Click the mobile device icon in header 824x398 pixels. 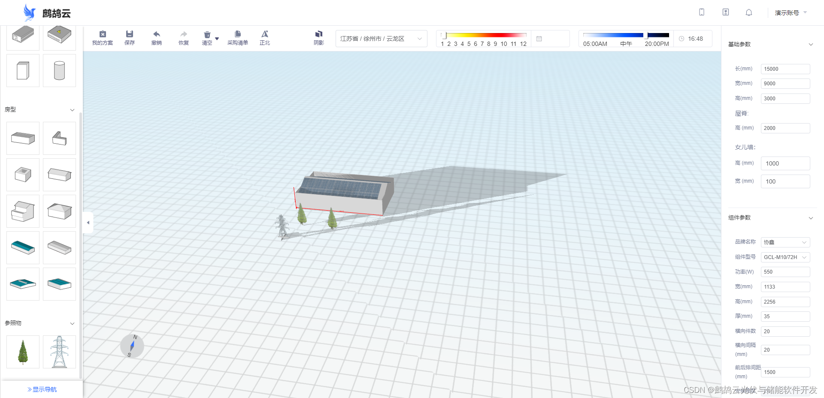702,12
